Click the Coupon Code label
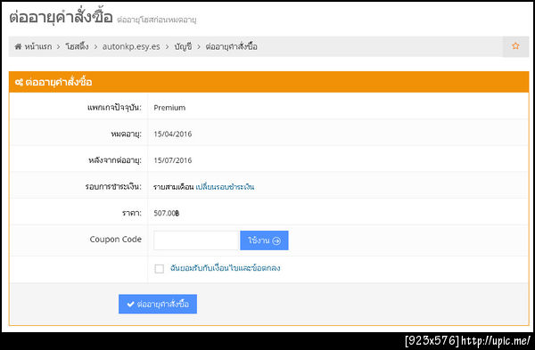This screenshot has width=535, height=350. click(116, 240)
